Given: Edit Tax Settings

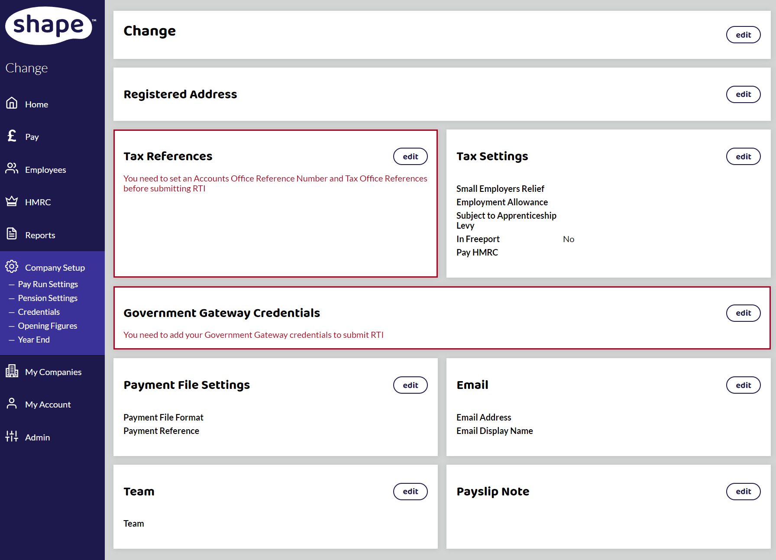Looking at the screenshot, I should [x=743, y=157].
